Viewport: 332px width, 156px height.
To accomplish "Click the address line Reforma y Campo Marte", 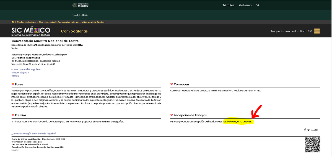I will pos(39,55).
